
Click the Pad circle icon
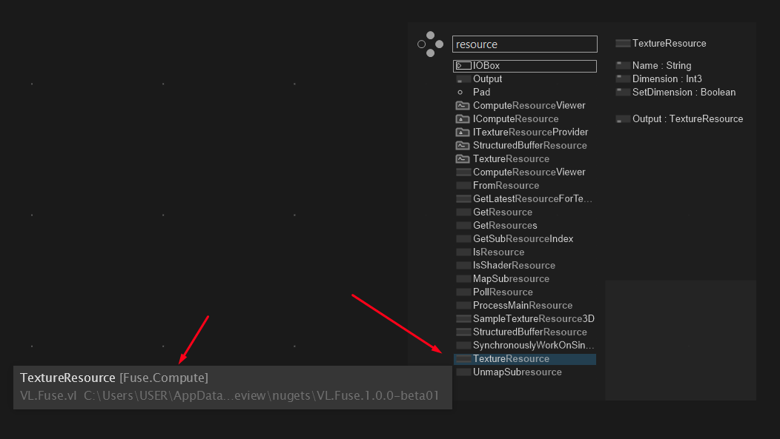[x=460, y=93]
